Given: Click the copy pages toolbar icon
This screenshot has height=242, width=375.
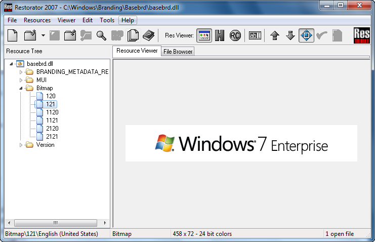Looking at the screenshot, I should tap(133, 35).
